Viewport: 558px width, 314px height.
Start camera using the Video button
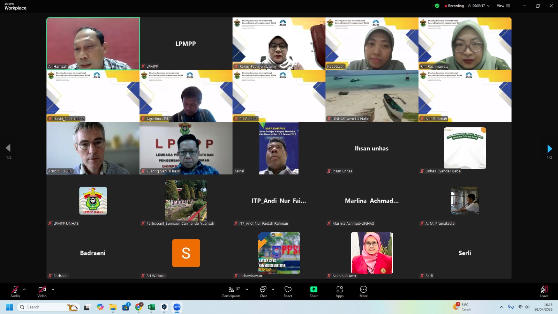[x=42, y=291]
